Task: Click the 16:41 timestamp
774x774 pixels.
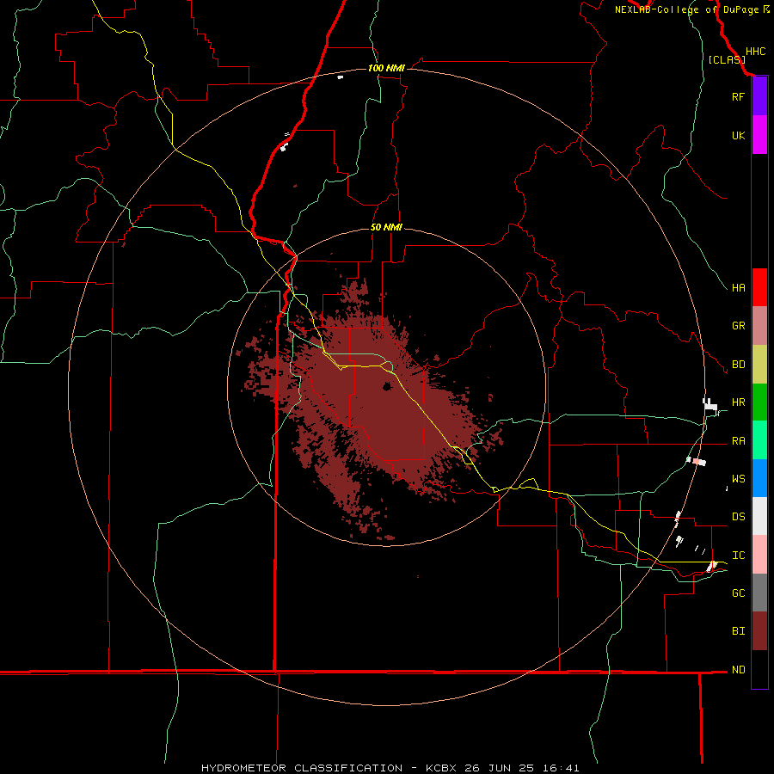Action: (559, 768)
